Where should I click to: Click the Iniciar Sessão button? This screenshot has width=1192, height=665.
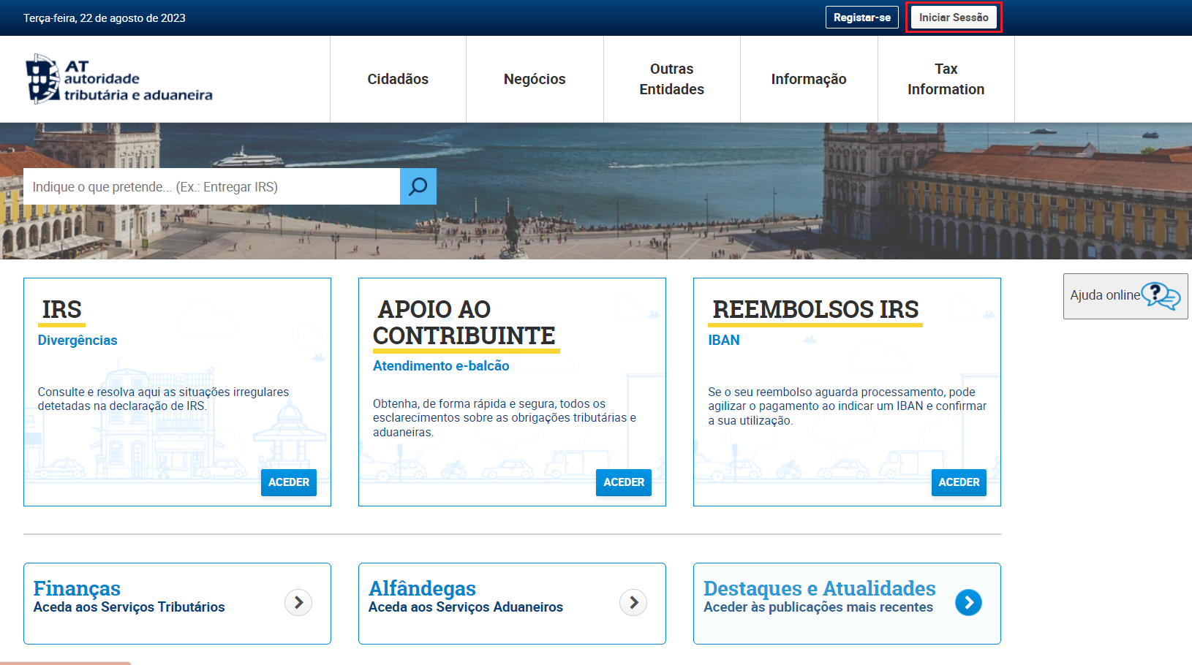tap(954, 18)
